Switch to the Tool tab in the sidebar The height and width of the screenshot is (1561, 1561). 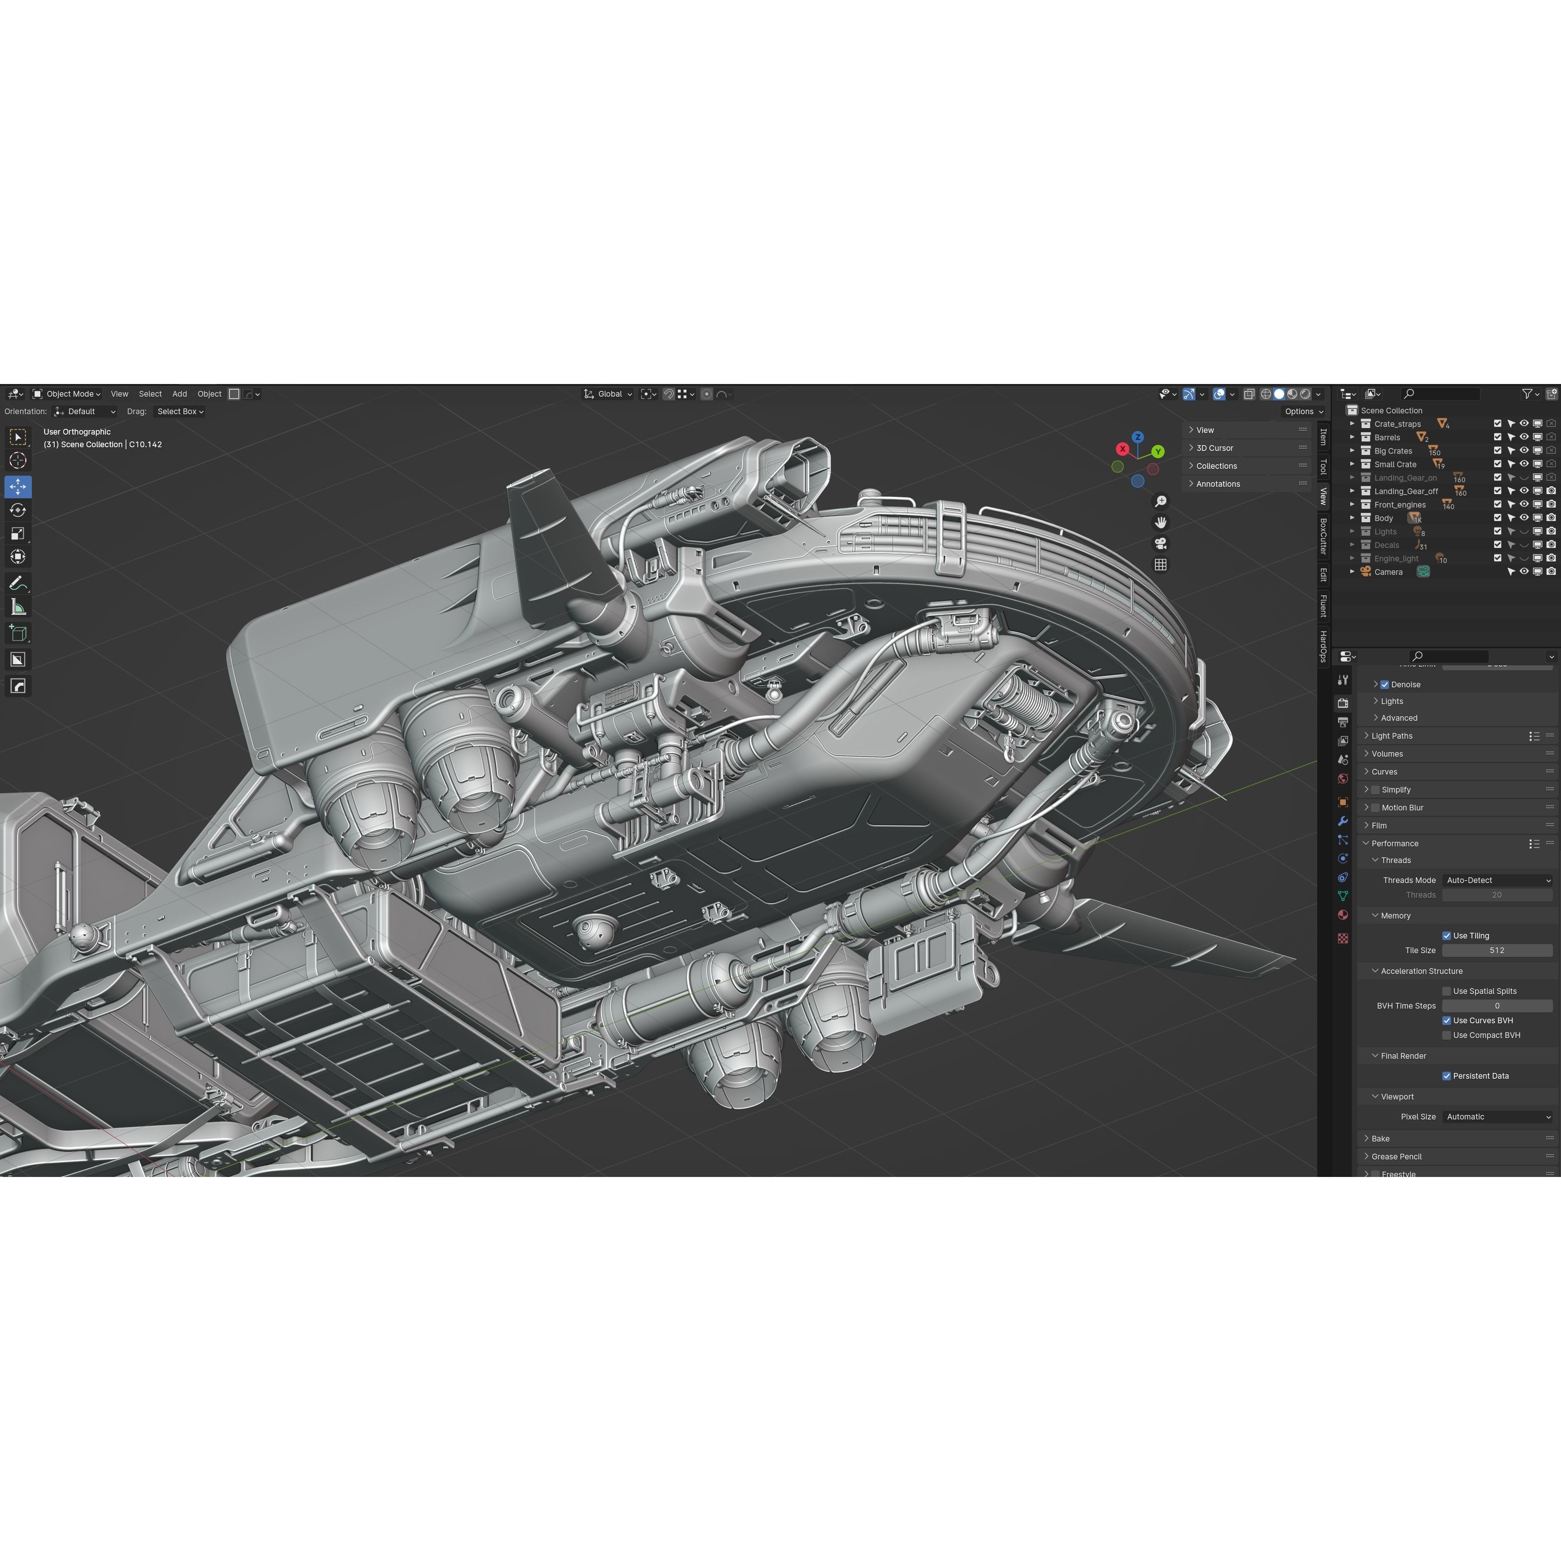click(1323, 467)
